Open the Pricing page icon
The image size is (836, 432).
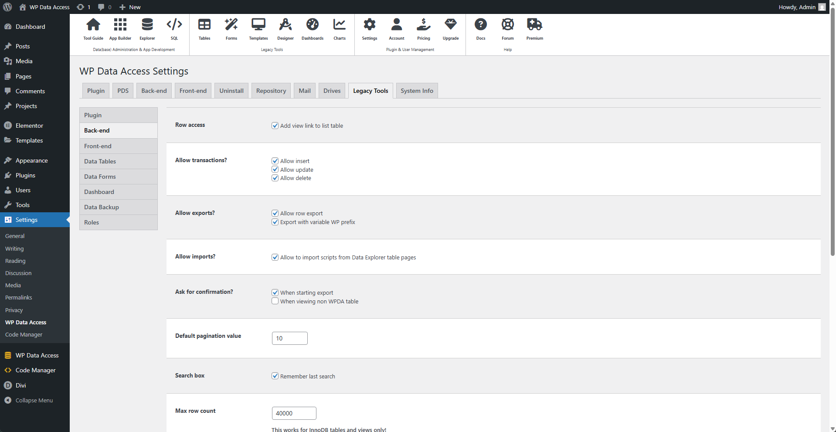[x=423, y=28]
